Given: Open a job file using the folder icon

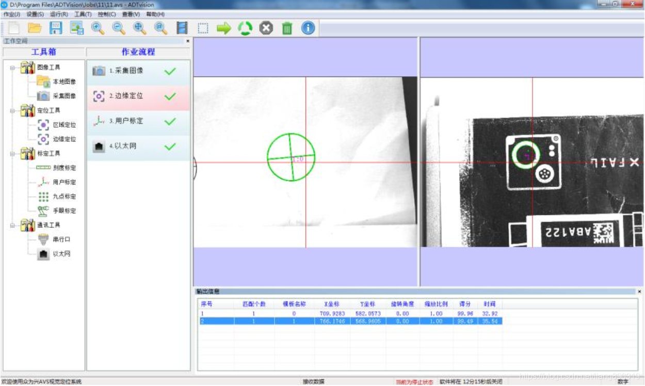Looking at the screenshot, I should point(35,29).
